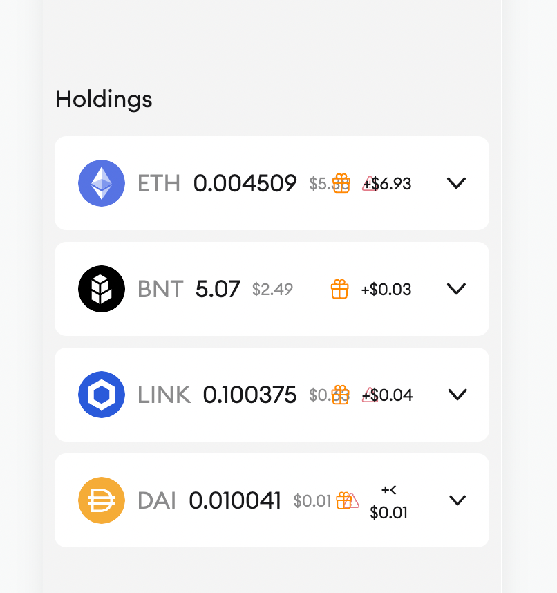This screenshot has width=557, height=593.
Task: Click the Chainlink logo icon
Action: [x=102, y=395]
